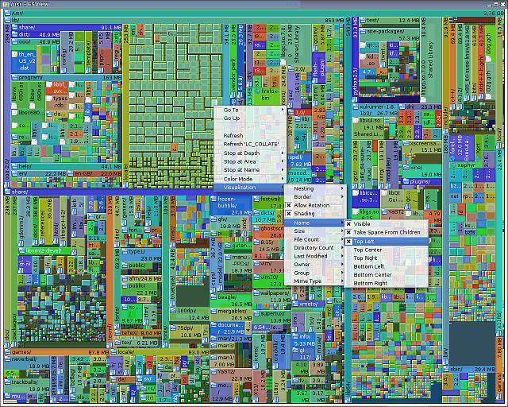The height and width of the screenshot is (407, 508).
Task: Open the Name submenu entry
Action: tap(314, 223)
